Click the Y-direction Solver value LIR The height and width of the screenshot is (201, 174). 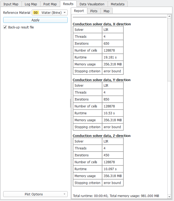point(106,86)
